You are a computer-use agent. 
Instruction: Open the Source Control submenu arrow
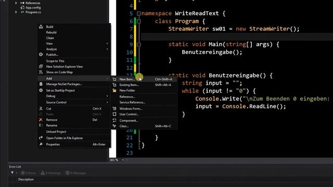[107, 102]
